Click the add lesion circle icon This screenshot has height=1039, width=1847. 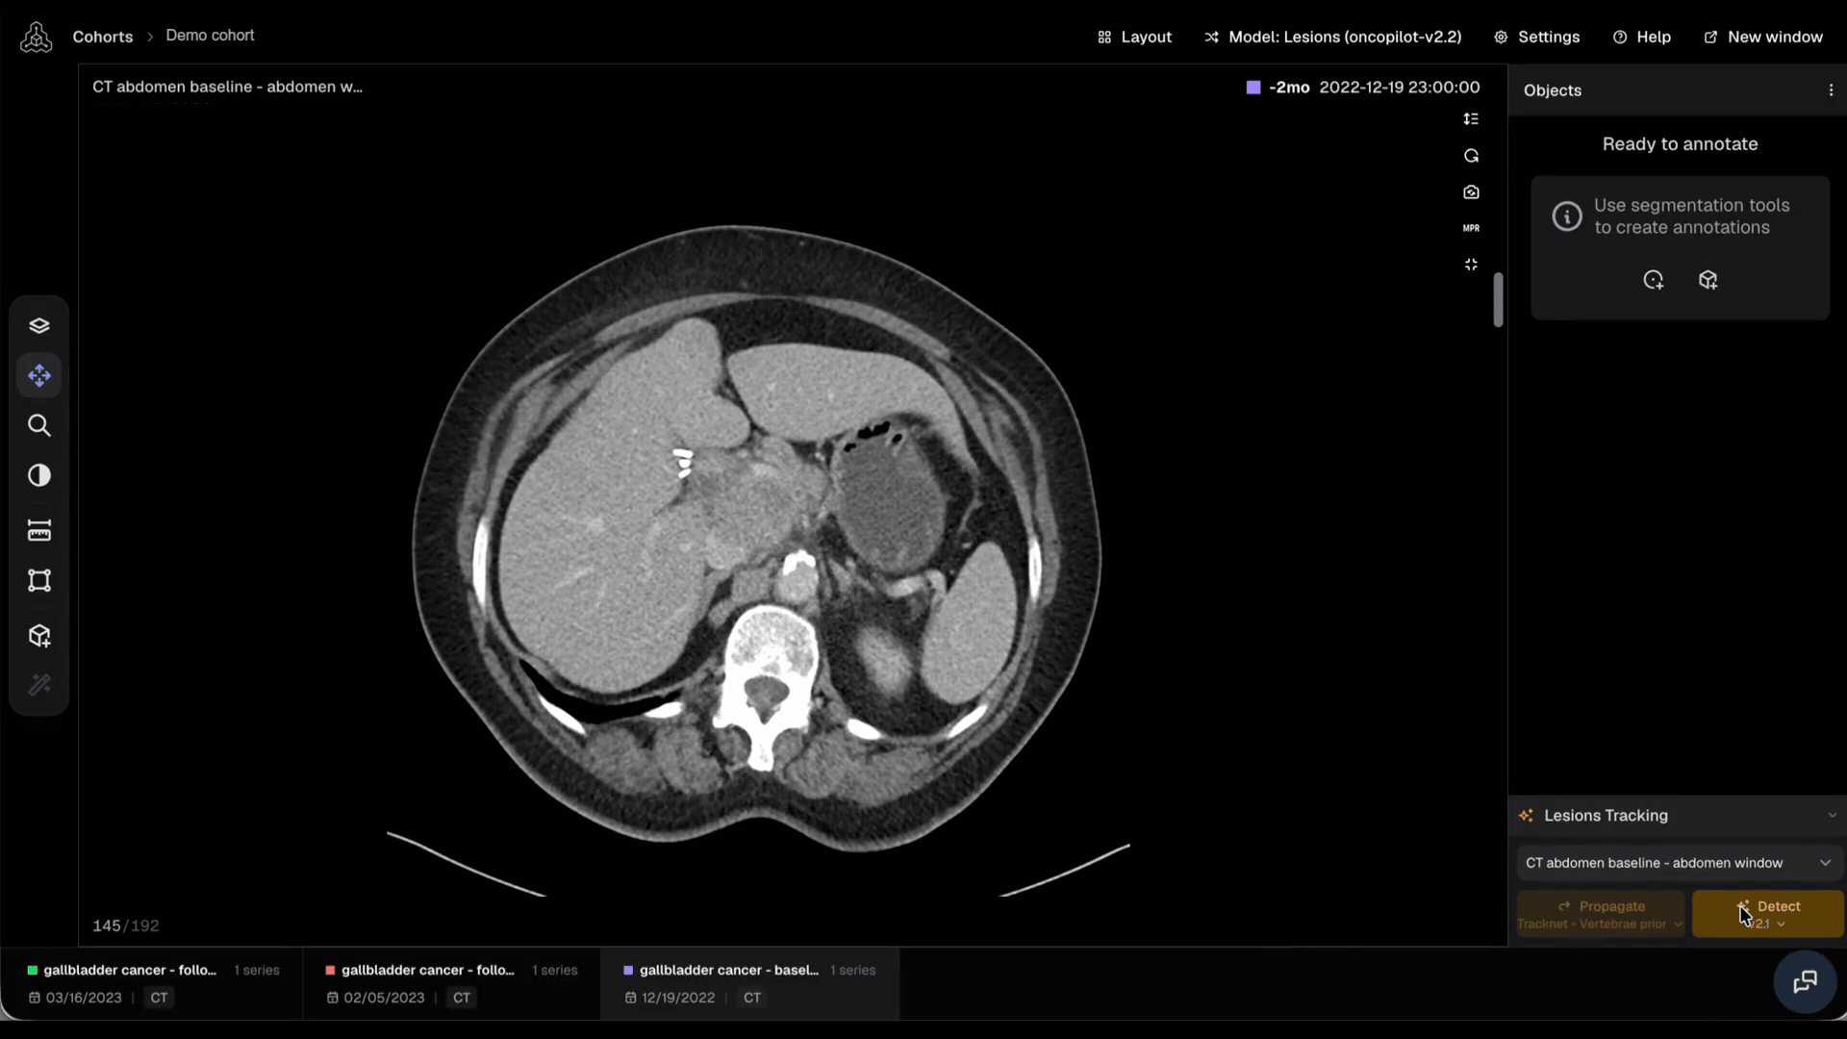[x=1654, y=280]
